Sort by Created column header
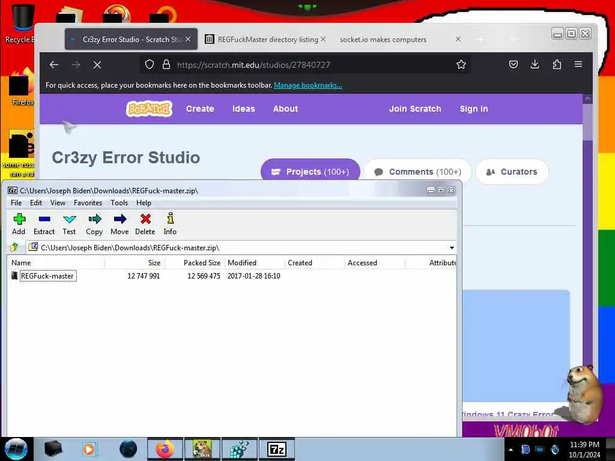The image size is (615, 461). coord(315,263)
